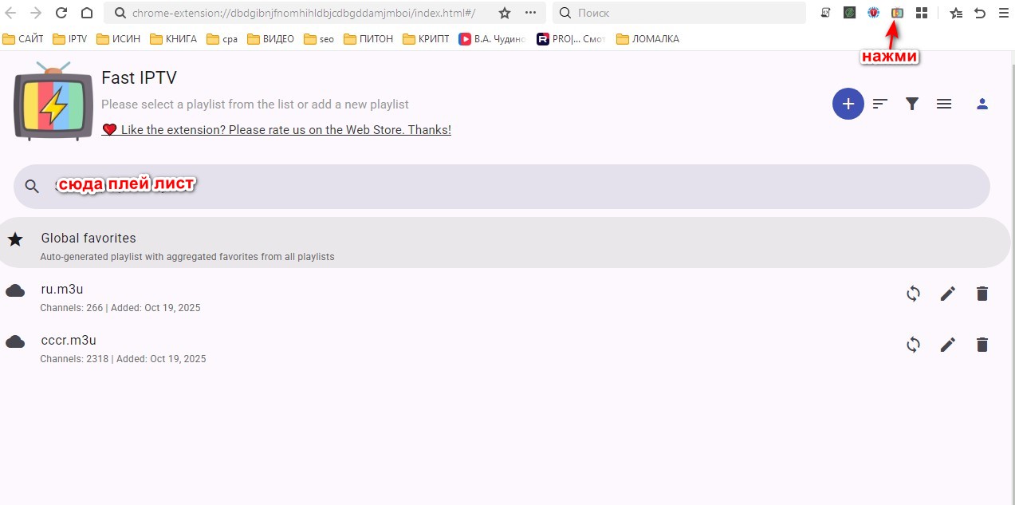The image size is (1015, 505).
Task: Open the Global favorites playlist
Action: pyautogui.click(x=89, y=238)
